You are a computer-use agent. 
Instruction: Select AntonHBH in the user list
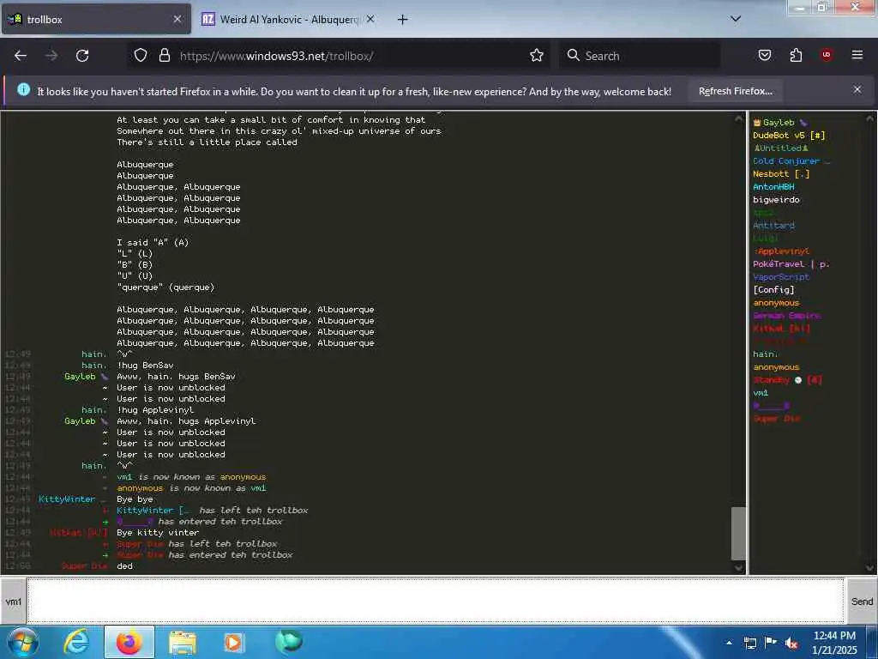(773, 186)
